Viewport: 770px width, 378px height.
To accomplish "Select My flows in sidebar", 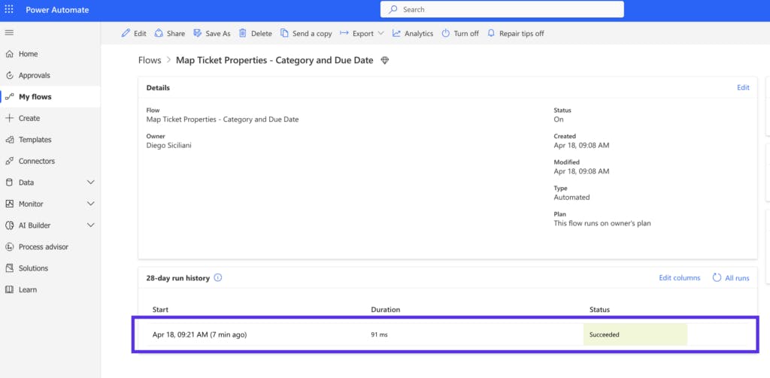I will [x=35, y=97].
